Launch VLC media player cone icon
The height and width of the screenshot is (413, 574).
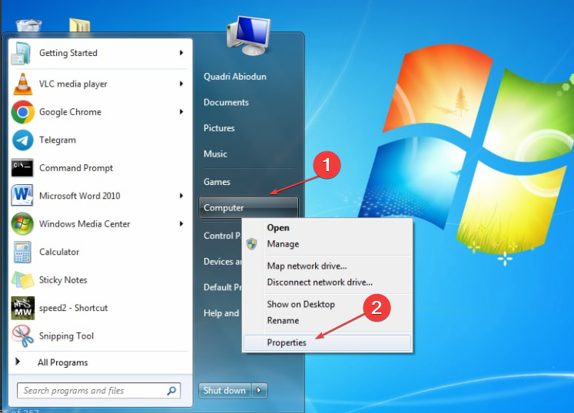(x=22, y=84)
